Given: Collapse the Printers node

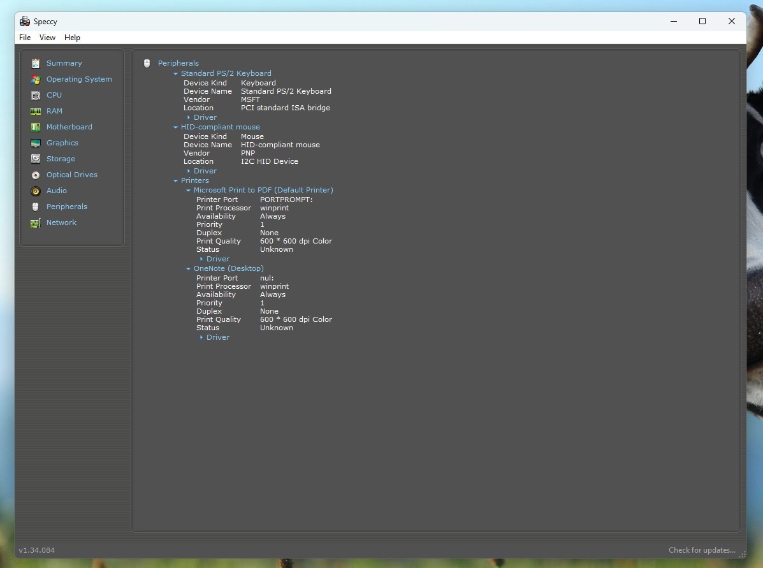Looking at the screenshot, I should click(x=176, y=180).
